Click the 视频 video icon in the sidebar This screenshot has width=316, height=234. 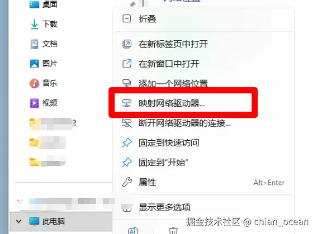[x=34, y=103]
